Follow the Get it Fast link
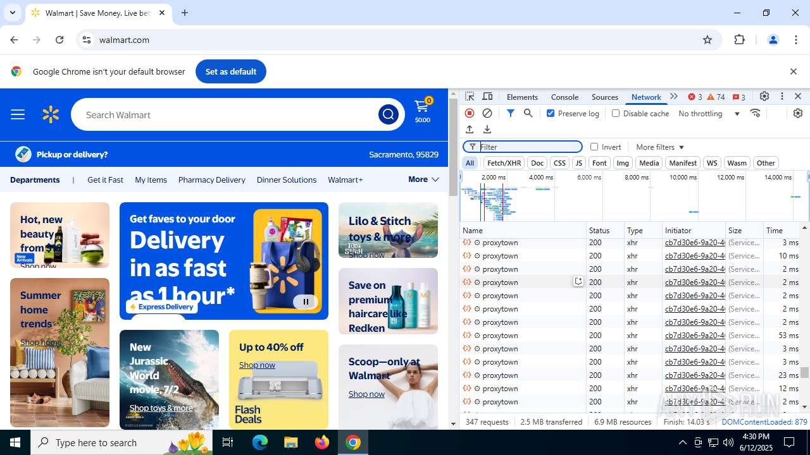The width and height of the screenshot is (810, 455). [x=105, y=179]
